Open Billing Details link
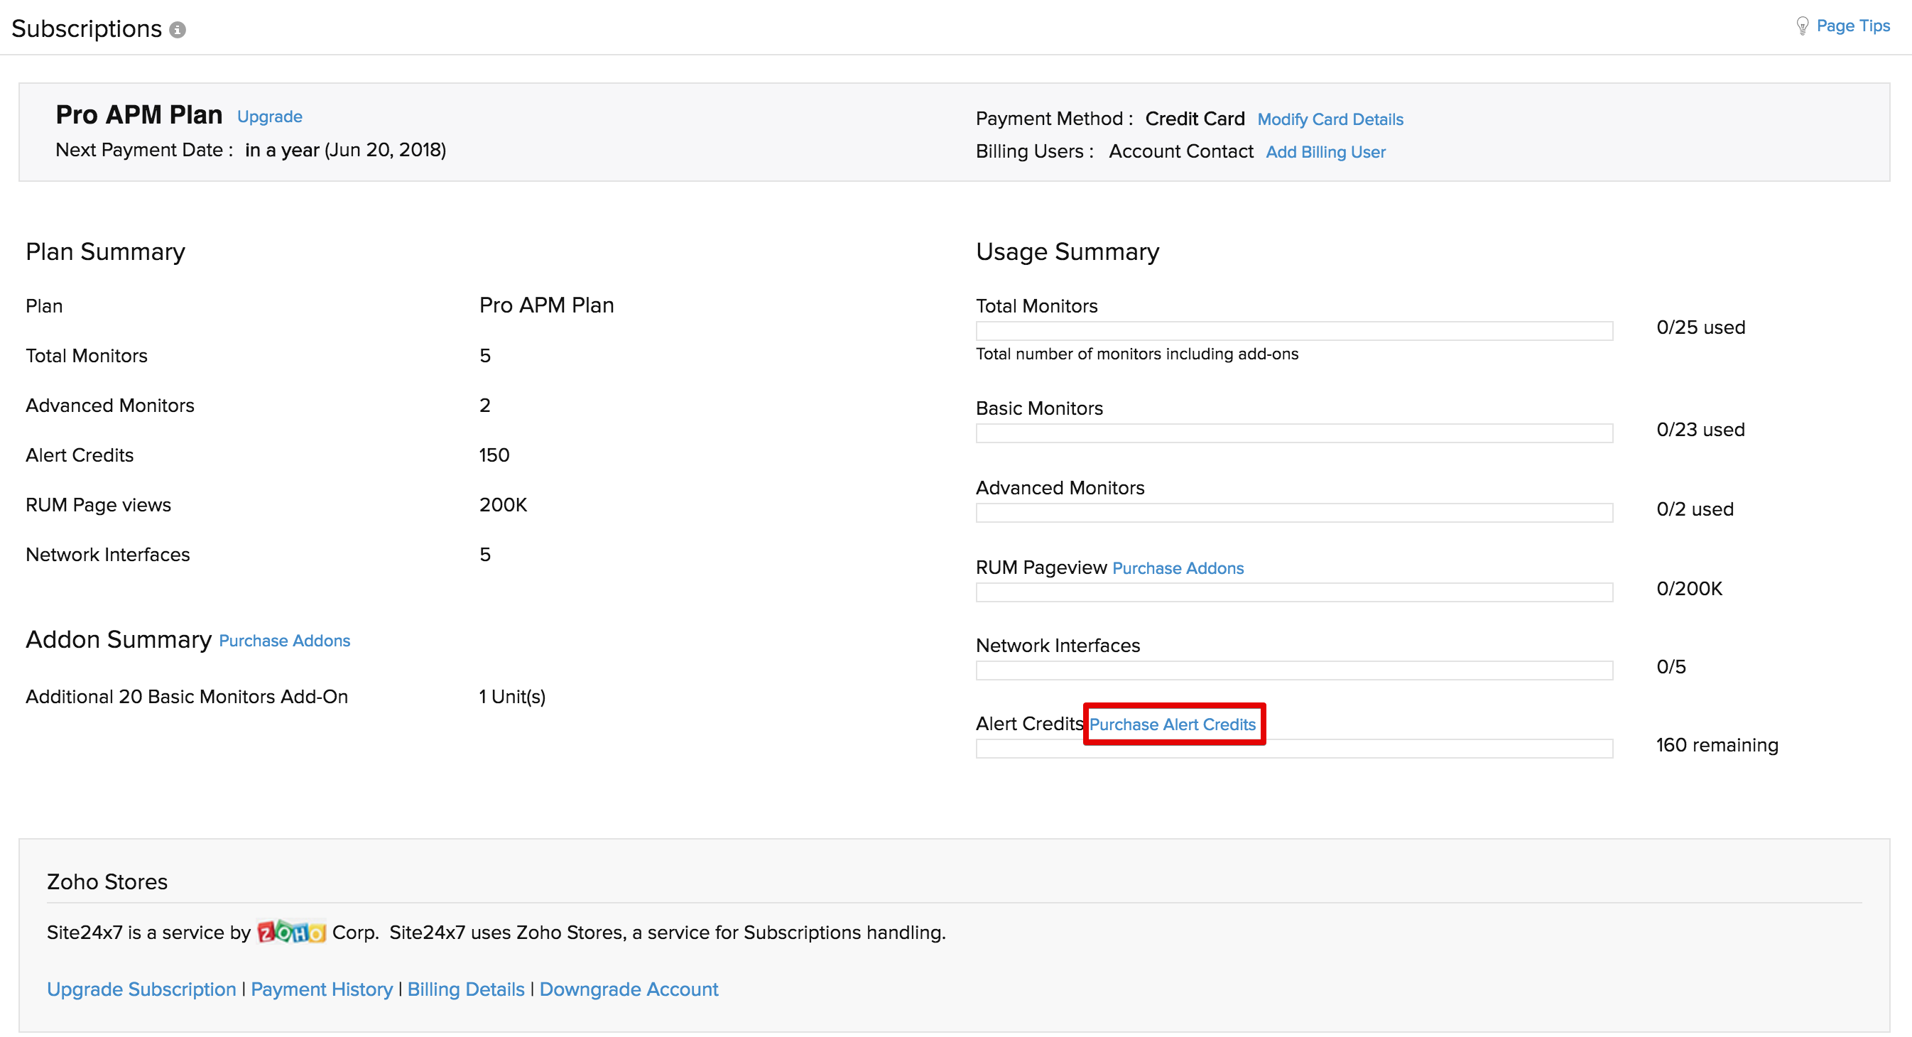Screen dimensions: 1912x1037 click(465, 989)
